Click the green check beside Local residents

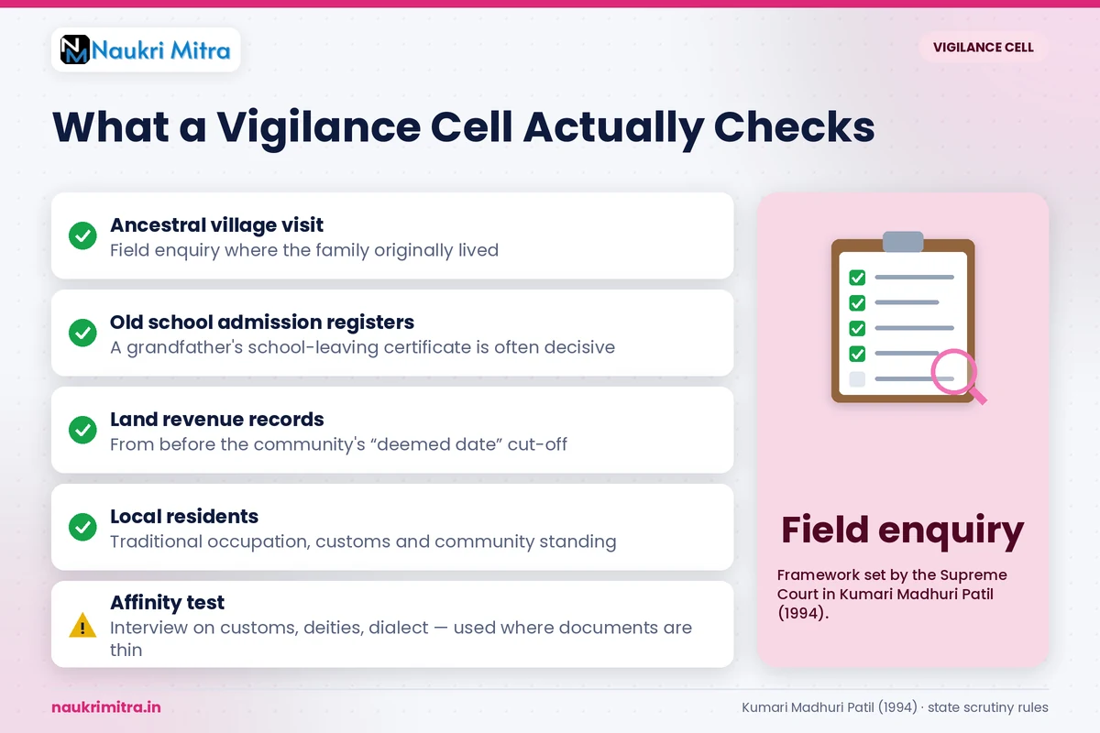pos(82,528)
